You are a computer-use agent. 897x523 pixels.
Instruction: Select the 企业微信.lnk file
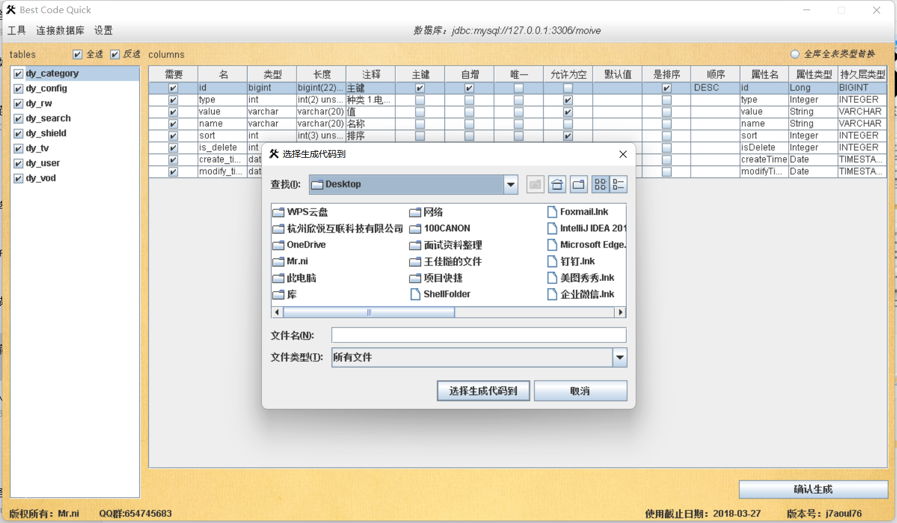click(581, 294)
